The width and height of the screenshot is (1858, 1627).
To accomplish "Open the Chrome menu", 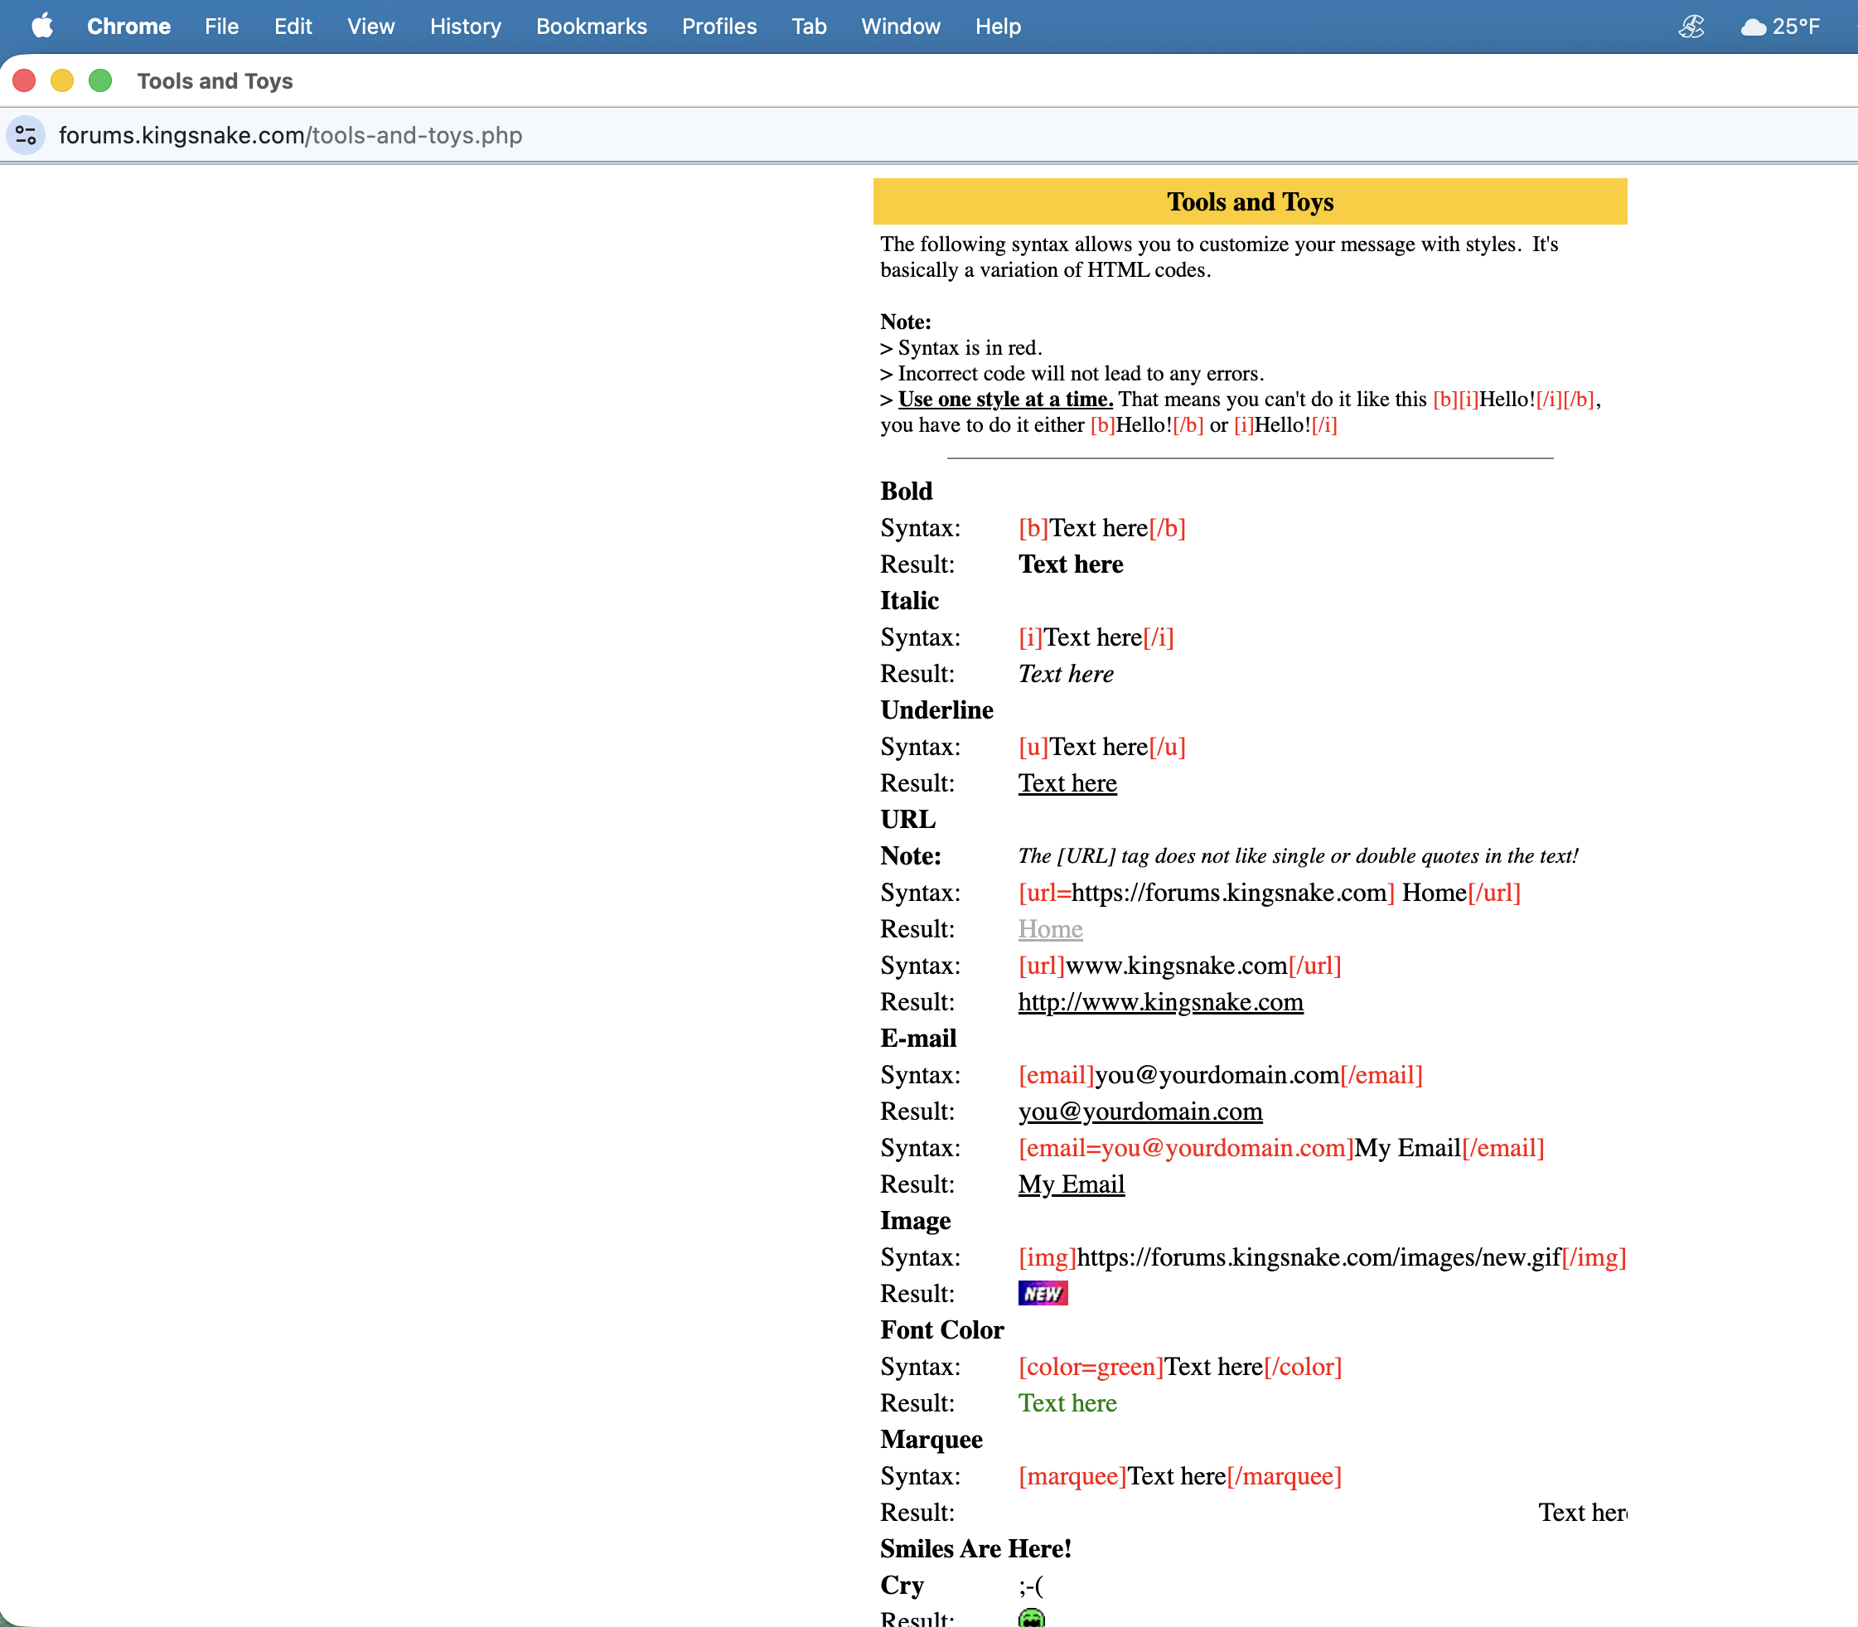I will pyautogui.click(x=128, y=27).
